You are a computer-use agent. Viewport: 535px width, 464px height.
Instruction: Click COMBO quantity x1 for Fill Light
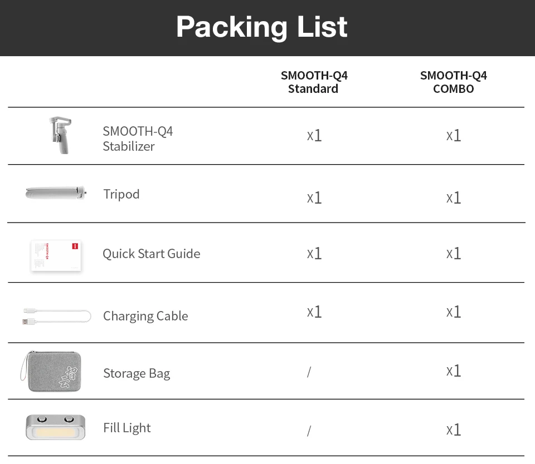point(454,430)
